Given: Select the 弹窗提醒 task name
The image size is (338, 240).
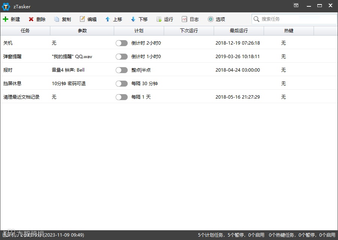Looking at the screenshot, I should (12, 57).
